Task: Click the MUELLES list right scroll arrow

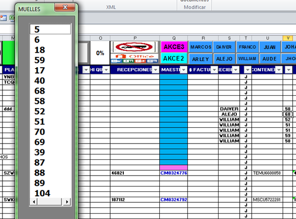Action: coord(67,202)
